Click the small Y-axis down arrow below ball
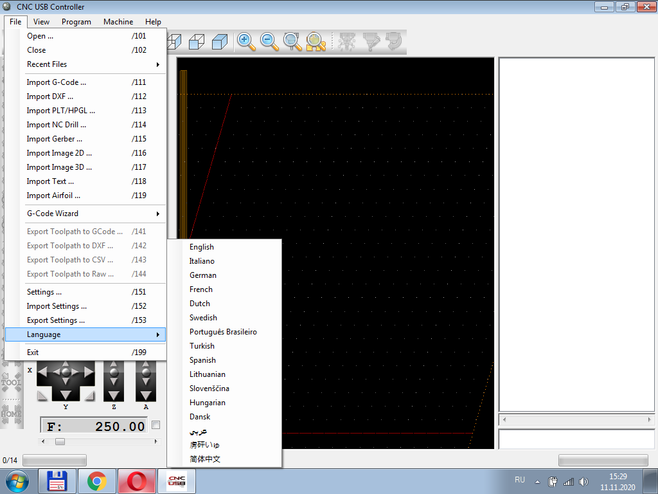Image resolution: width=658 pixels, height=494 pixels. pyautogui.click(x=66, y=381)
